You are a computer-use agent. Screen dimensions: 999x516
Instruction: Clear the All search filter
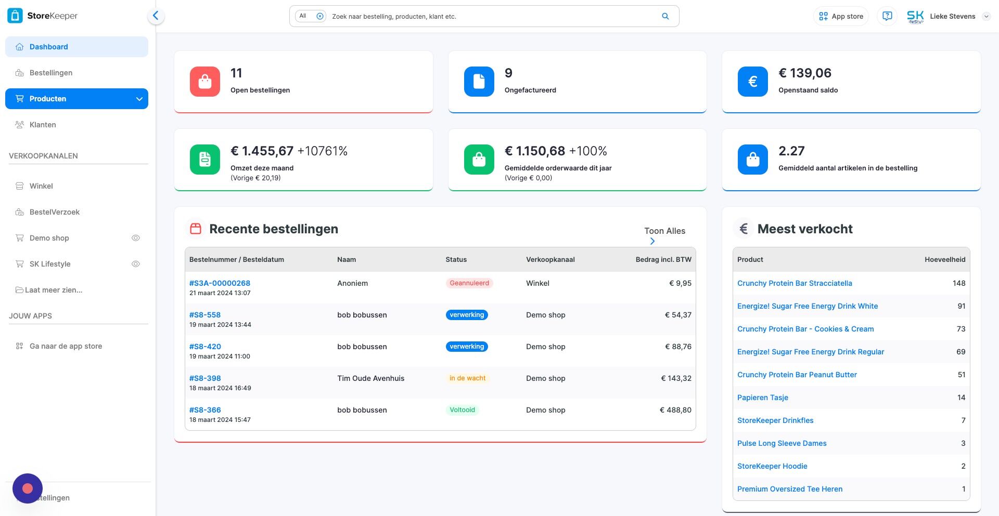[320, 16]
